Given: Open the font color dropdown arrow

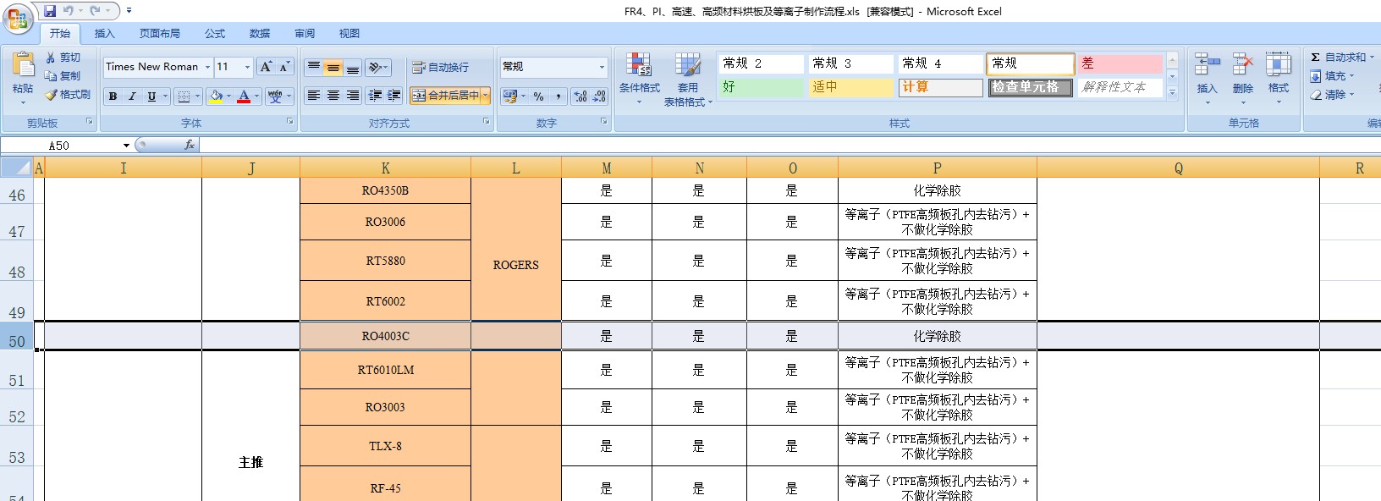Looking at the screenshot, I should tap(256, 96).
